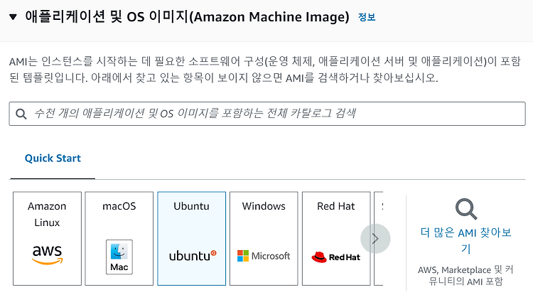Open the 더 많은 AMI 찾아보기 link
The height and width of the screenshot is (295, 533).
point(466,241)
